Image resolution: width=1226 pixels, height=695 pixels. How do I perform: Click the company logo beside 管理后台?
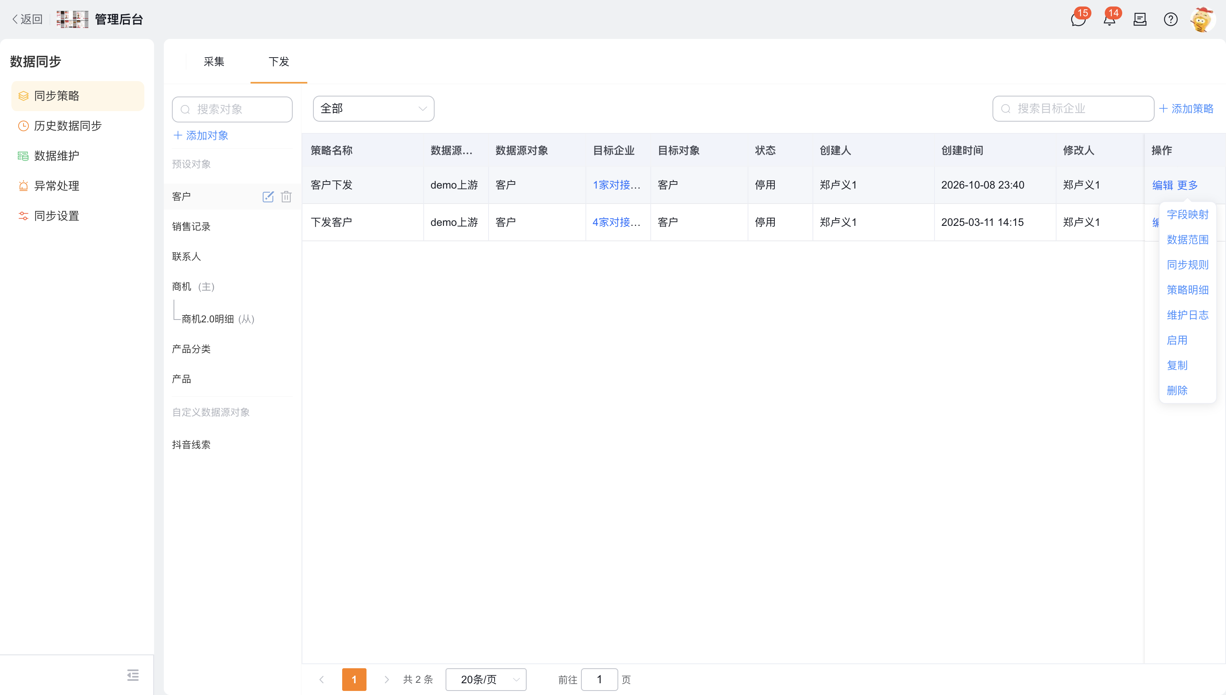pyautogui.click(x=73, y=19)
